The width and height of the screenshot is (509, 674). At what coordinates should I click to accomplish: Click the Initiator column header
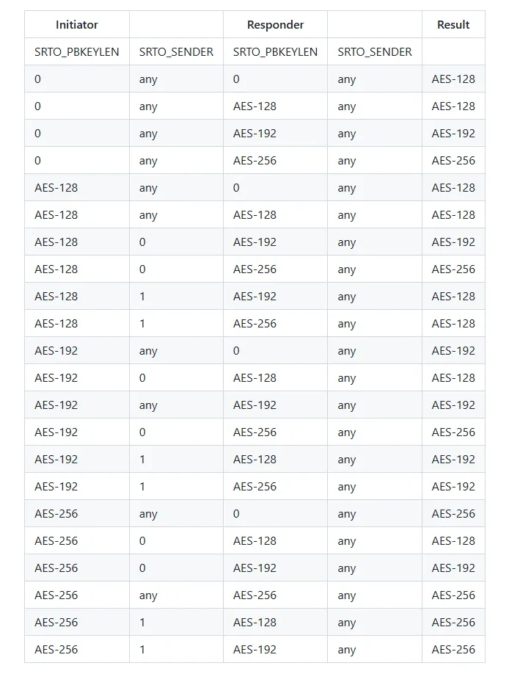(77, 25)
